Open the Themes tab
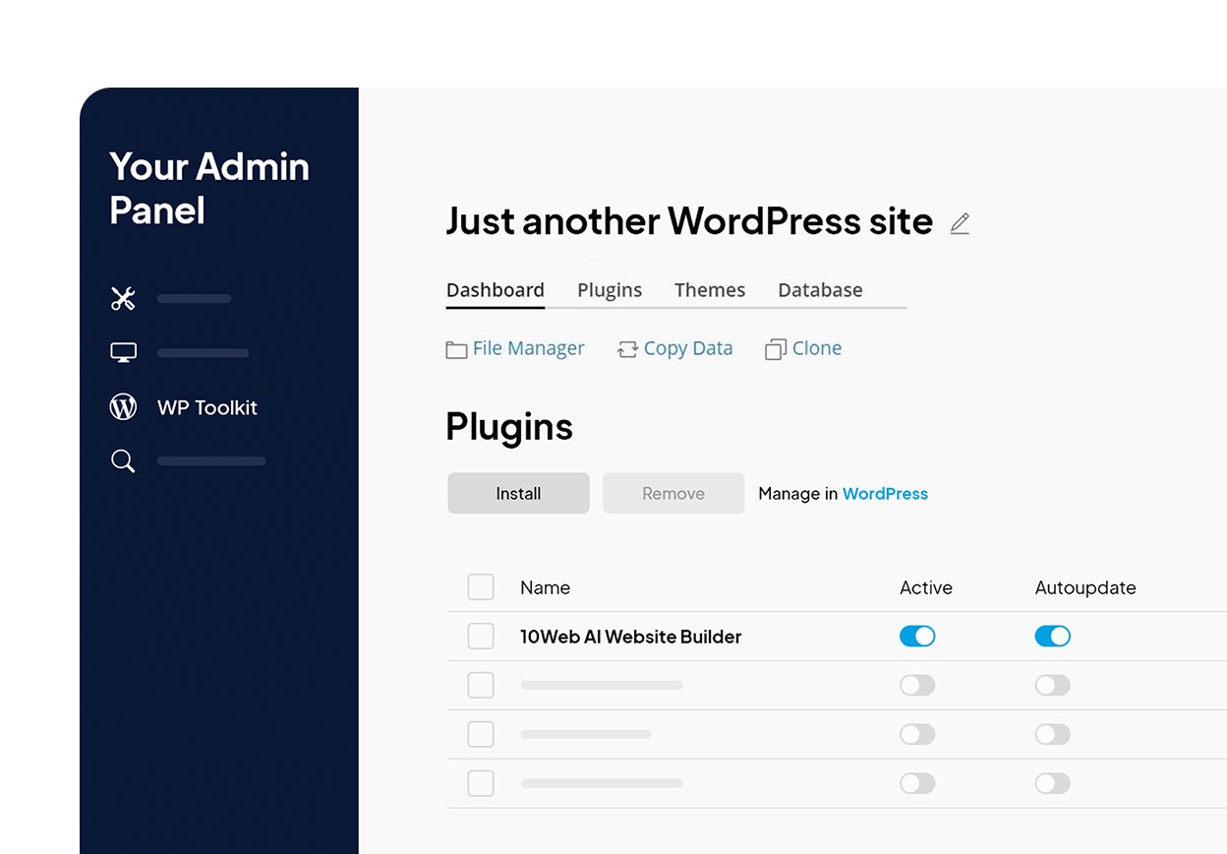This screenshot has height=854, width=1227. tap(710, 290)
